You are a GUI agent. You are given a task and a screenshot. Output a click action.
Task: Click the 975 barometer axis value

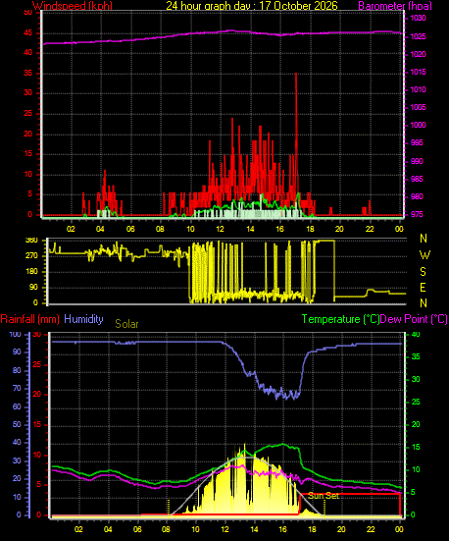pos(417,215)
